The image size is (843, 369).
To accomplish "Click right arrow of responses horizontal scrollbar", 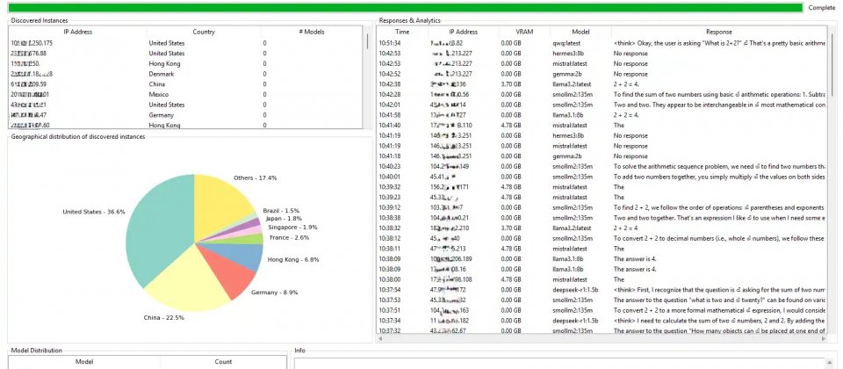I will pos(824,340).
